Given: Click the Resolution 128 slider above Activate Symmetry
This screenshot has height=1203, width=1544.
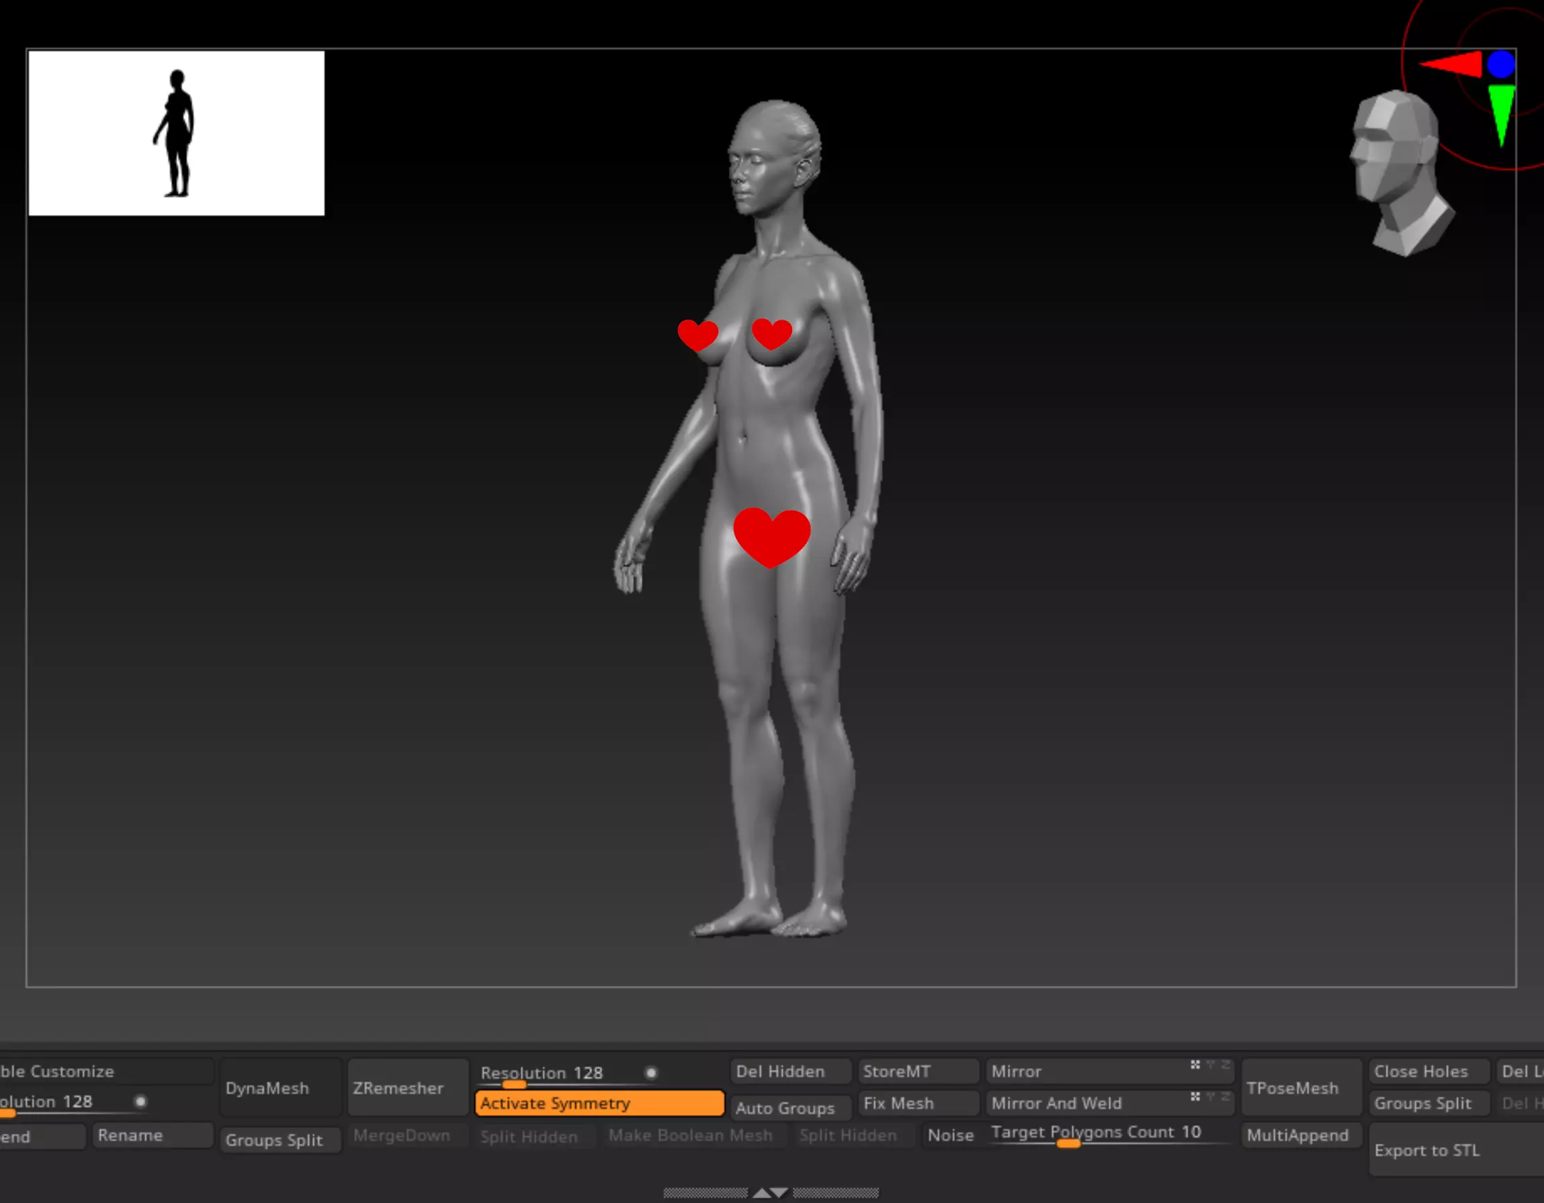Looking at the screenshot, I should tap(558, 1074).
